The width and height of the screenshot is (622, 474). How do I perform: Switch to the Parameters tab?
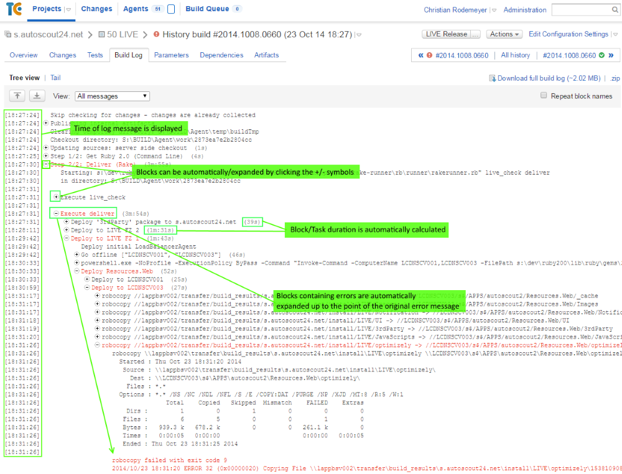pos(172,55)
